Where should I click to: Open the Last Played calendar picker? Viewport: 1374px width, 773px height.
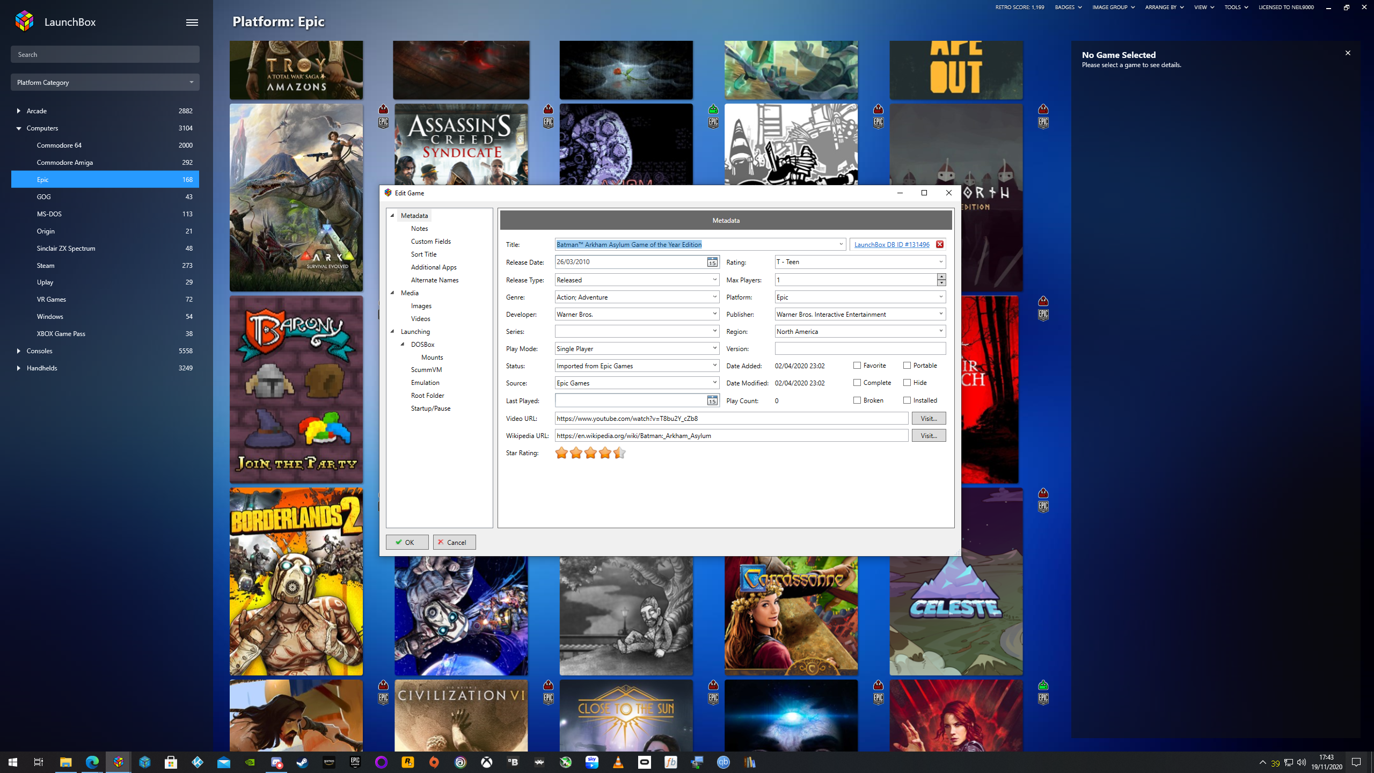(712, 400)
